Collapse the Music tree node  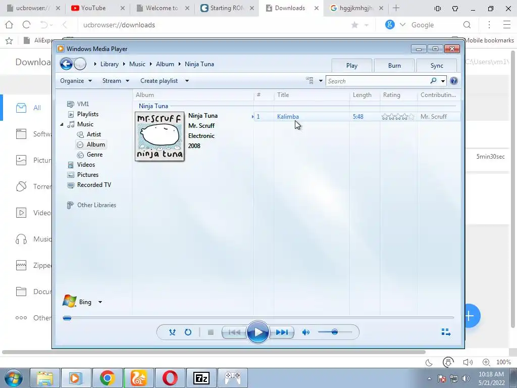(x=62, y=124)
